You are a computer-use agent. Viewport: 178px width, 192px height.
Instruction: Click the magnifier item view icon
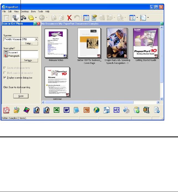pos(143,18)
